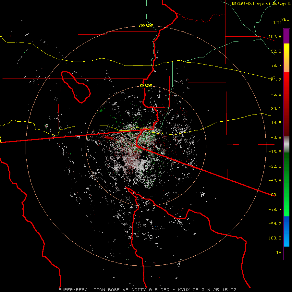Screen dimensions: 292x292
Task: Click the -63.1 velocity scale value
Action: click(x=275, y=195)
